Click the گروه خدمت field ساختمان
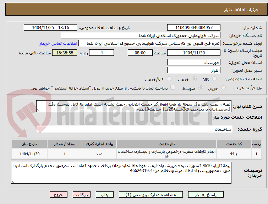The image size is (268, 204). (x=135, y=129)
